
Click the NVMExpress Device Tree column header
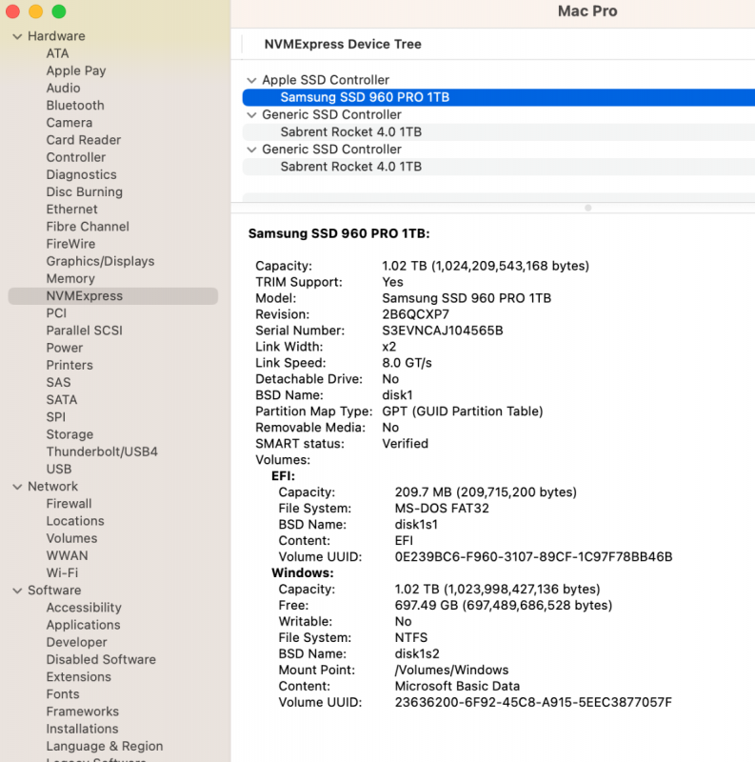click(x=343, y=44)
